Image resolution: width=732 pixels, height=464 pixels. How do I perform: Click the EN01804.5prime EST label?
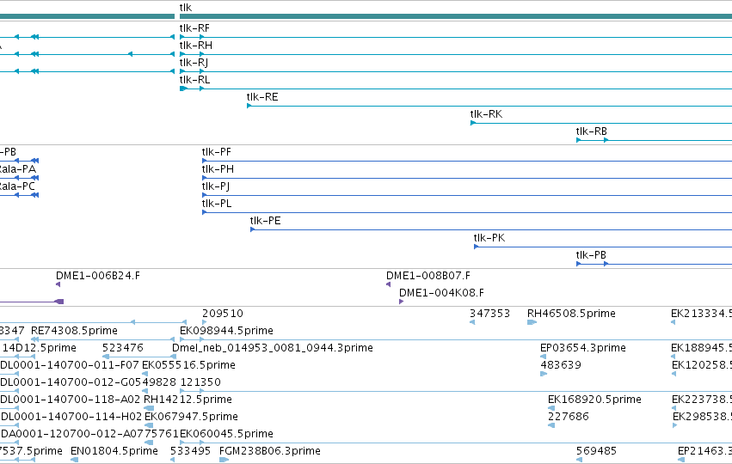pyautogui.click(x=114, y=452)
